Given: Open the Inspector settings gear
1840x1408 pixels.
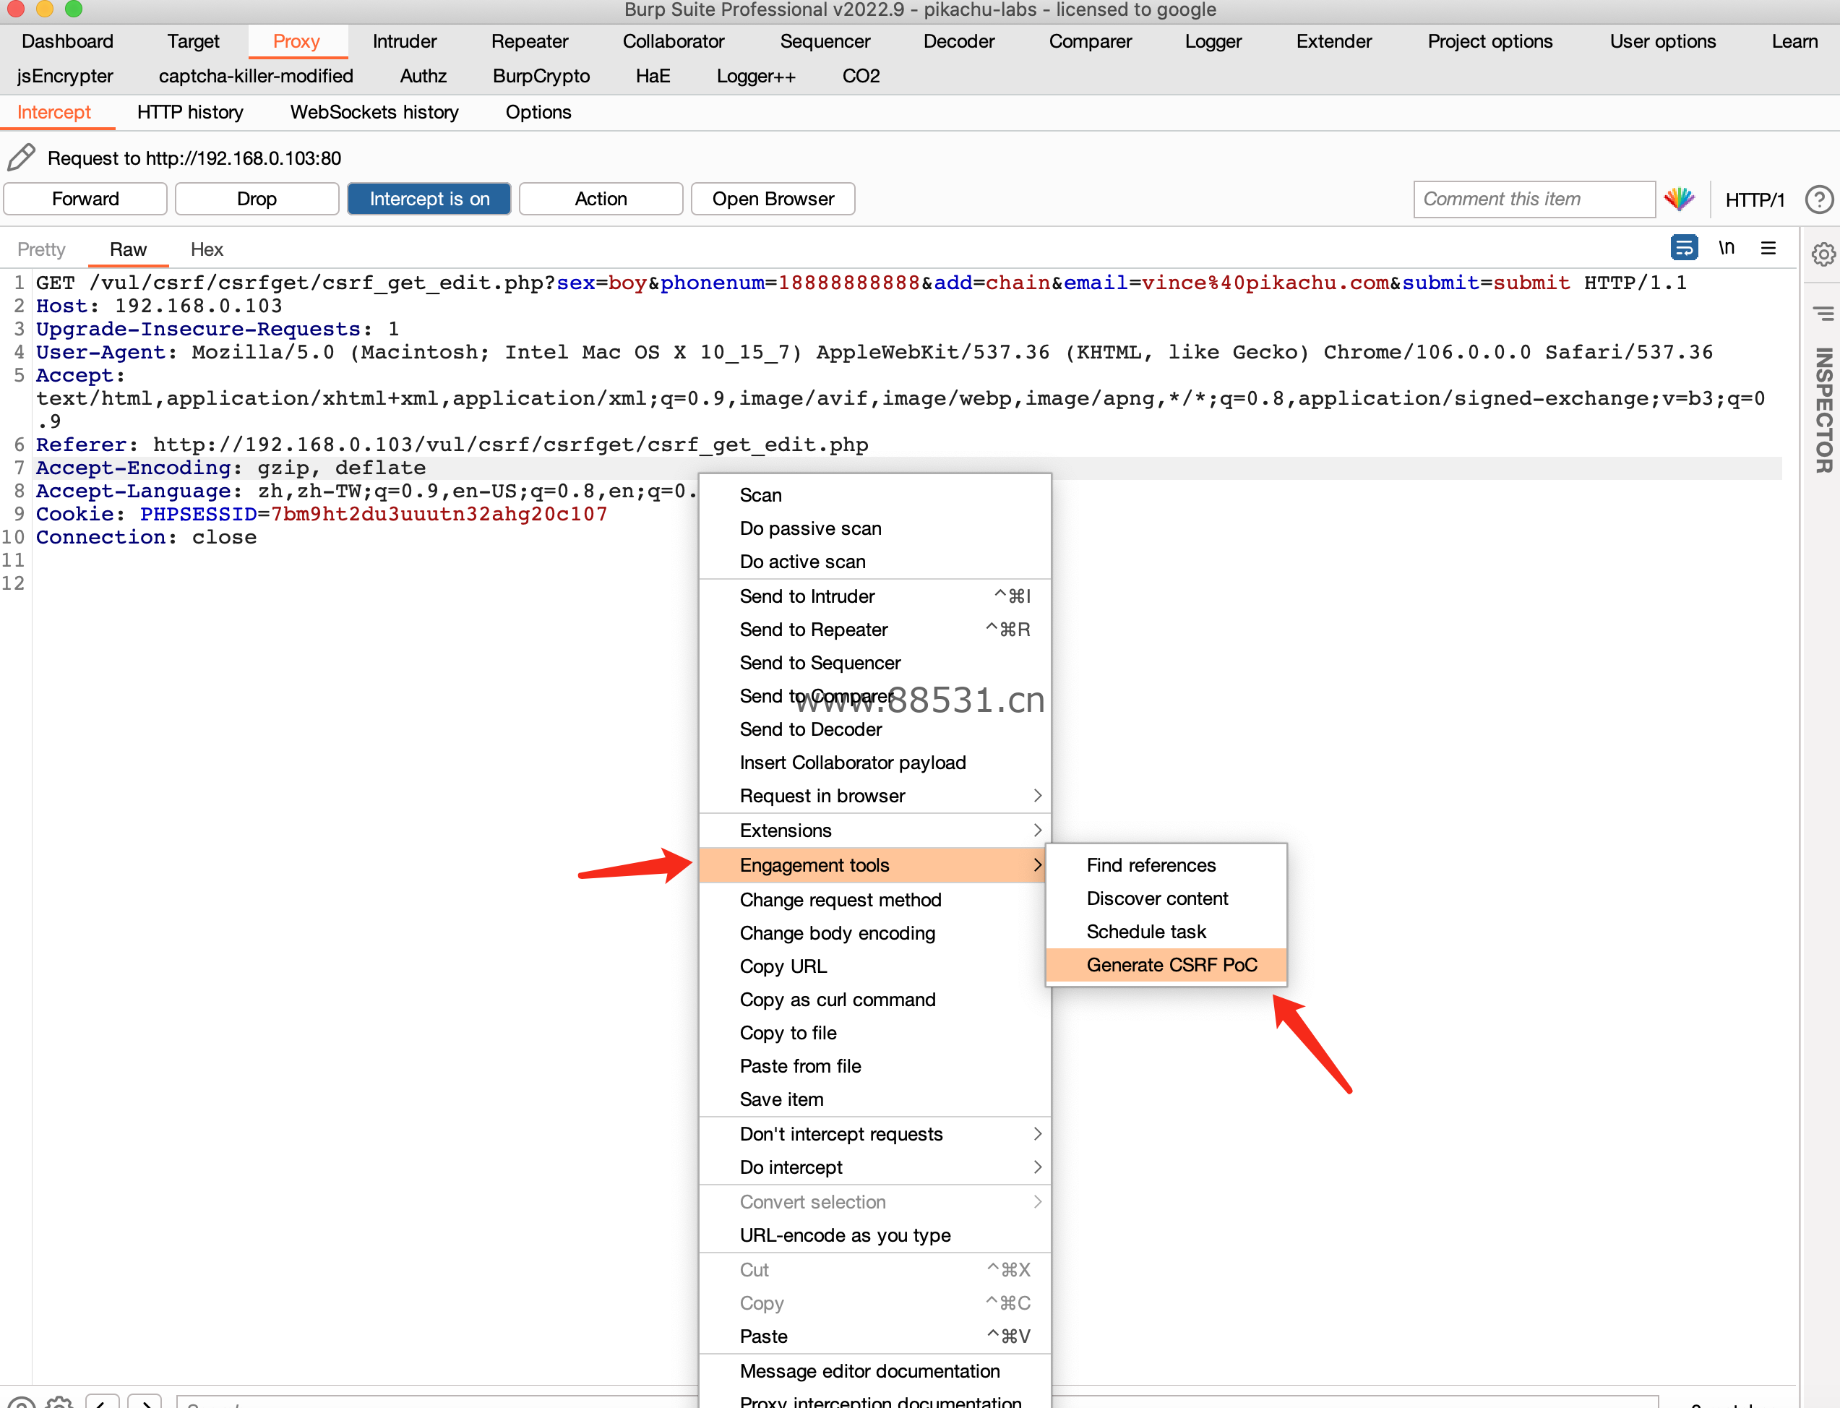Looking at the screenshot, I should [1823, 254].
